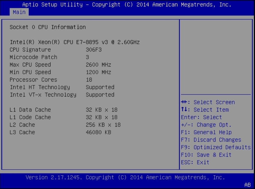Click the ESC: Exit line
This screenshot has height=189, width=255.
coord(195,163)
